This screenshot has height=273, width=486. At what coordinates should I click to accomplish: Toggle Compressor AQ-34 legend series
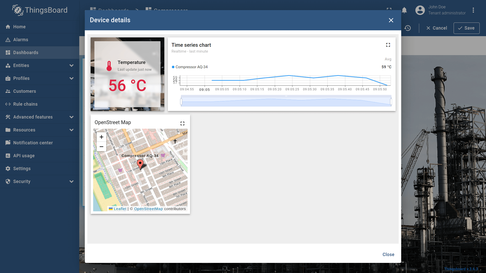(191, 67)
